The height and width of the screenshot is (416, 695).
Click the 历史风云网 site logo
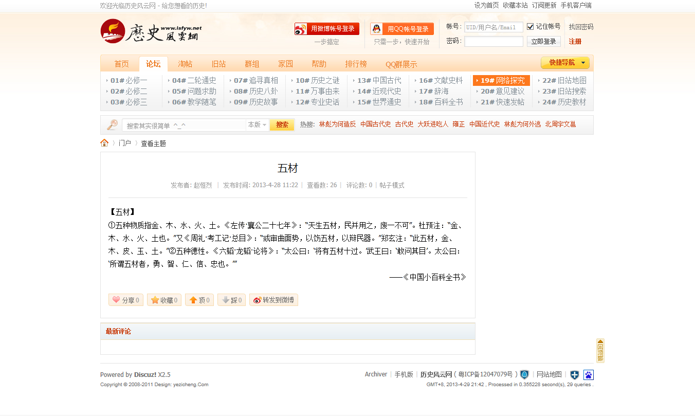[x=151, y=31]
